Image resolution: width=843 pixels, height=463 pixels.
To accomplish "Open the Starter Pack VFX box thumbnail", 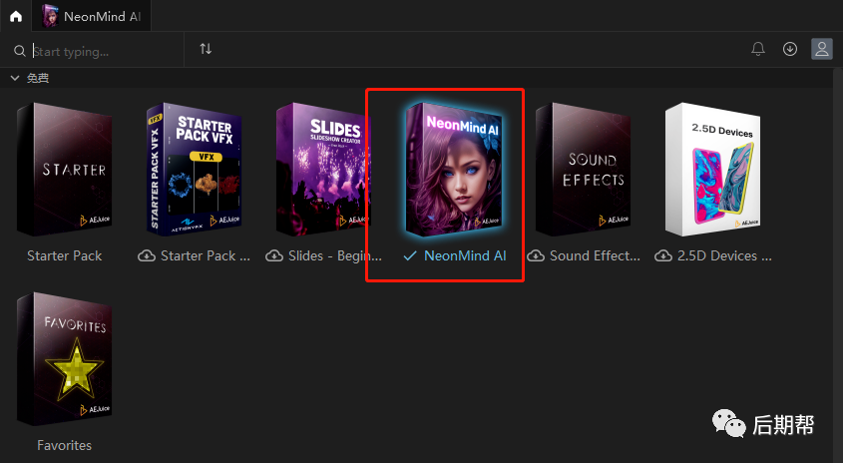I will (x=195, y=170).
